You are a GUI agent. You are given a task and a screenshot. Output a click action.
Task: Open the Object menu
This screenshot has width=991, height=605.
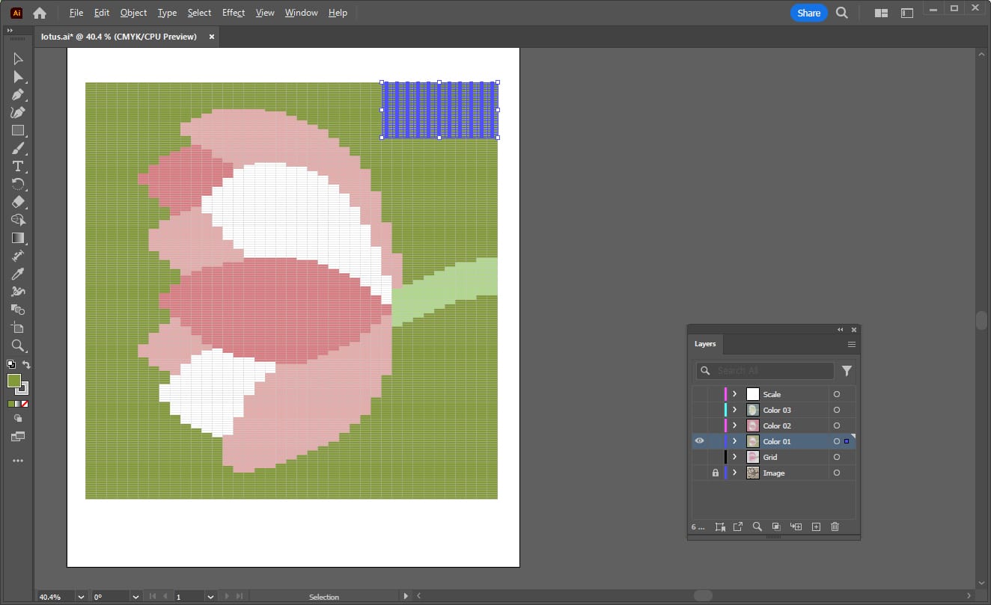coord(133,13)
